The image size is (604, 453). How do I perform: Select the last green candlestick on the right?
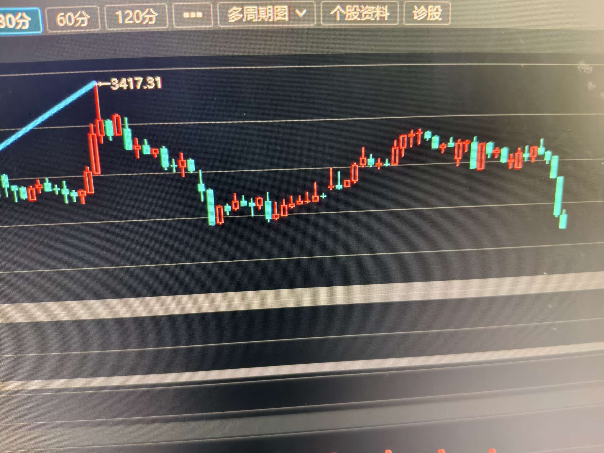click(x=563, y=219)
